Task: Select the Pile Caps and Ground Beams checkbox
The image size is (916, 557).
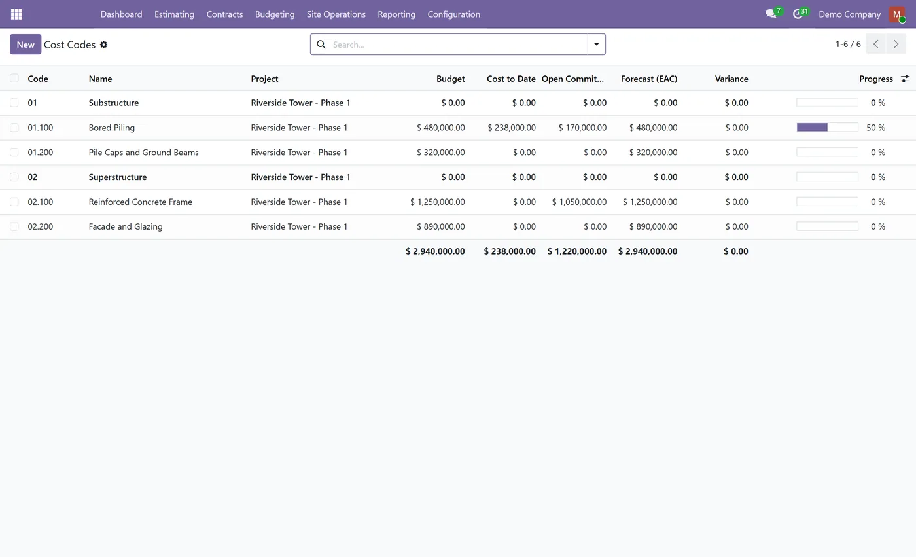Action: click(x=14, y=153)
